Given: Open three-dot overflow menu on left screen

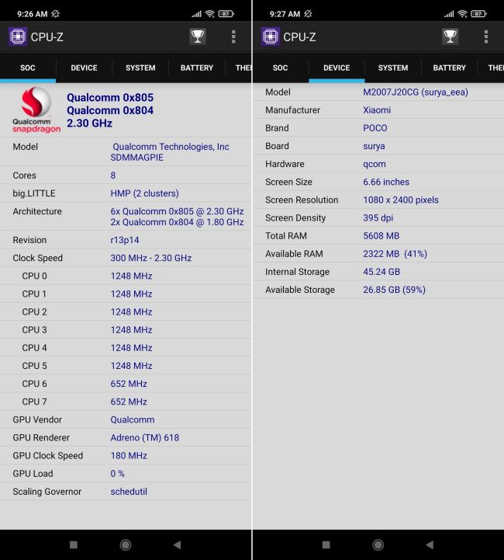Looking at the screenshot, I should (233, 37).
